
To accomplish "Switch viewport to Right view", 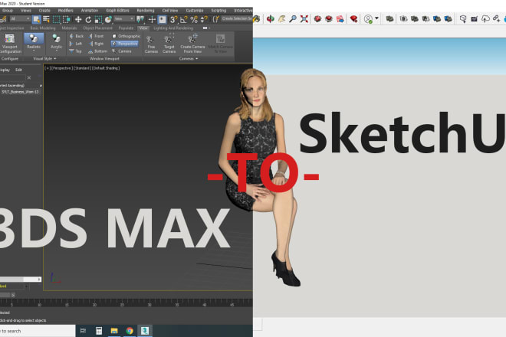I will [x=96, y=44].
